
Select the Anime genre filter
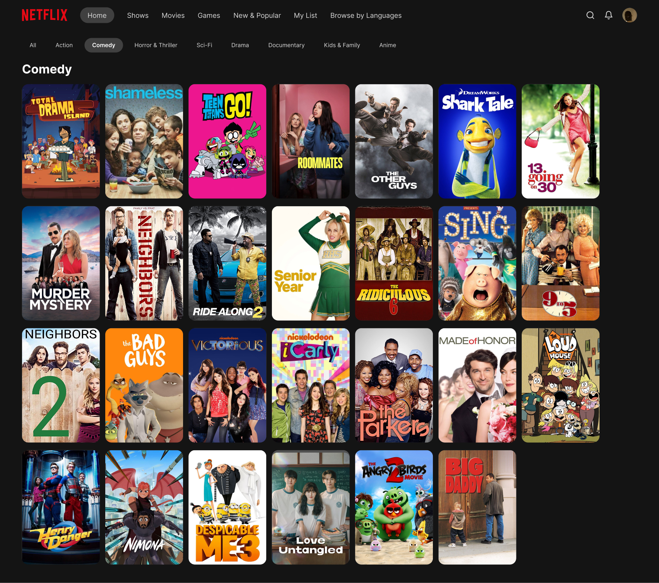(387, 45)
